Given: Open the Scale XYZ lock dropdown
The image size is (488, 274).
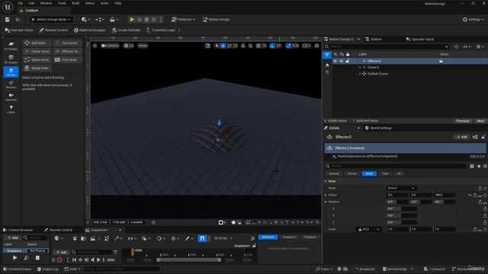Looking at the screenshot, I should (369, 229).
